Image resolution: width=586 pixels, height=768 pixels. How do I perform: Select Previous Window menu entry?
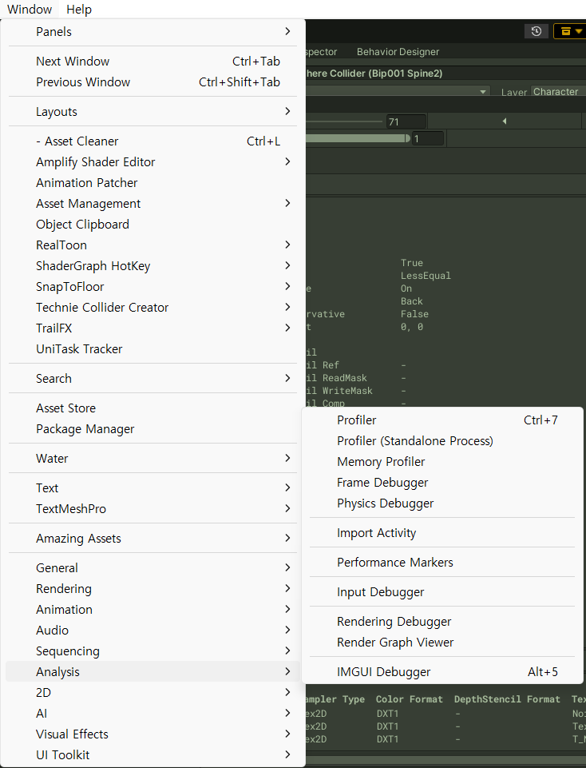(x=152, y=82)
